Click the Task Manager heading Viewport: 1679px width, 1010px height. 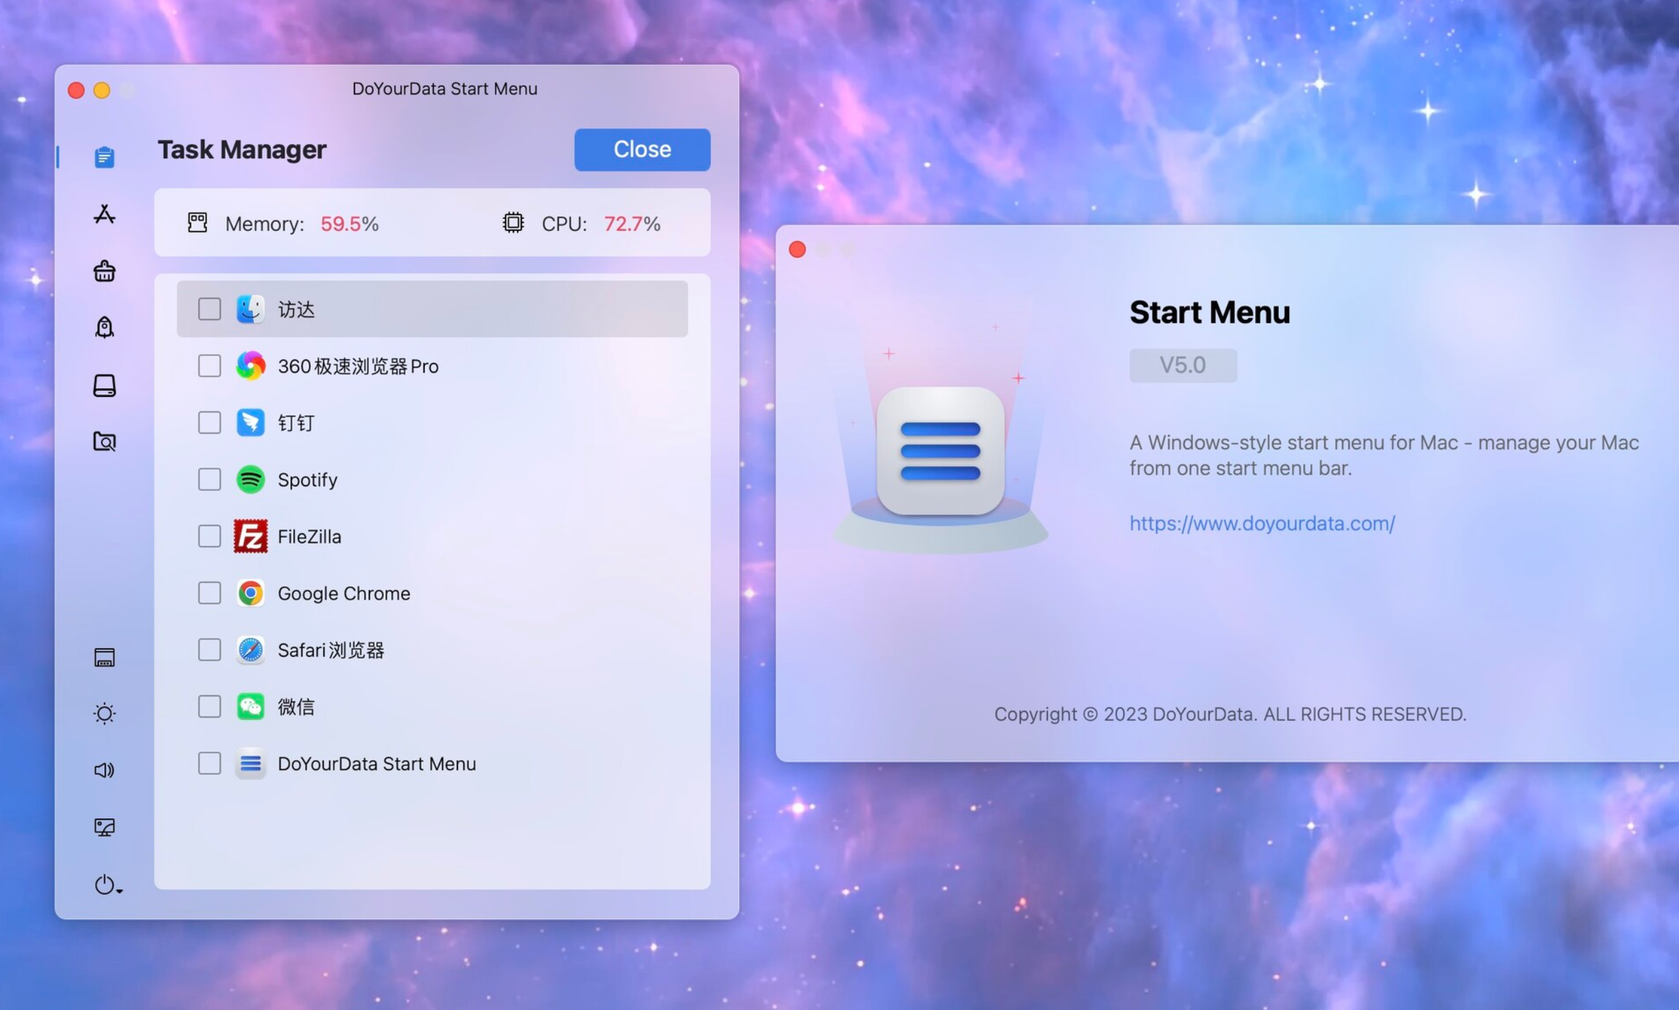(242, 149)
